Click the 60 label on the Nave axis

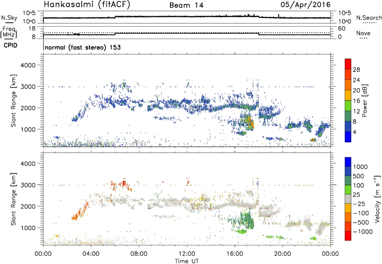[342, 29]
